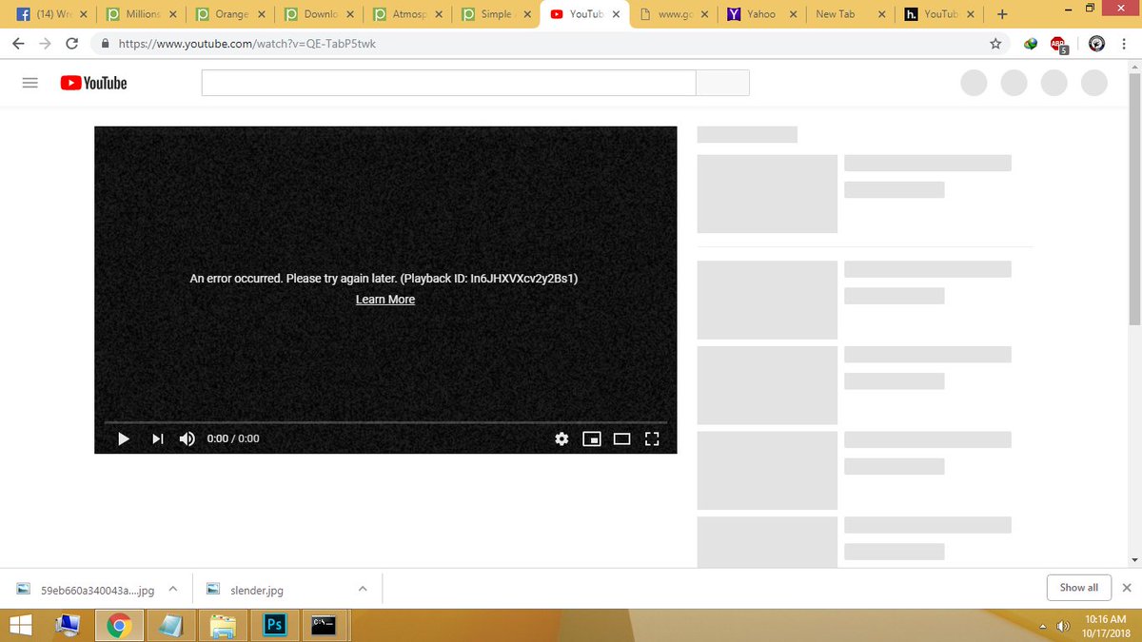Mute the video with the speaker icon
Image resolution: width=1142 pixels, height=642 pixels.
[187, 438]
